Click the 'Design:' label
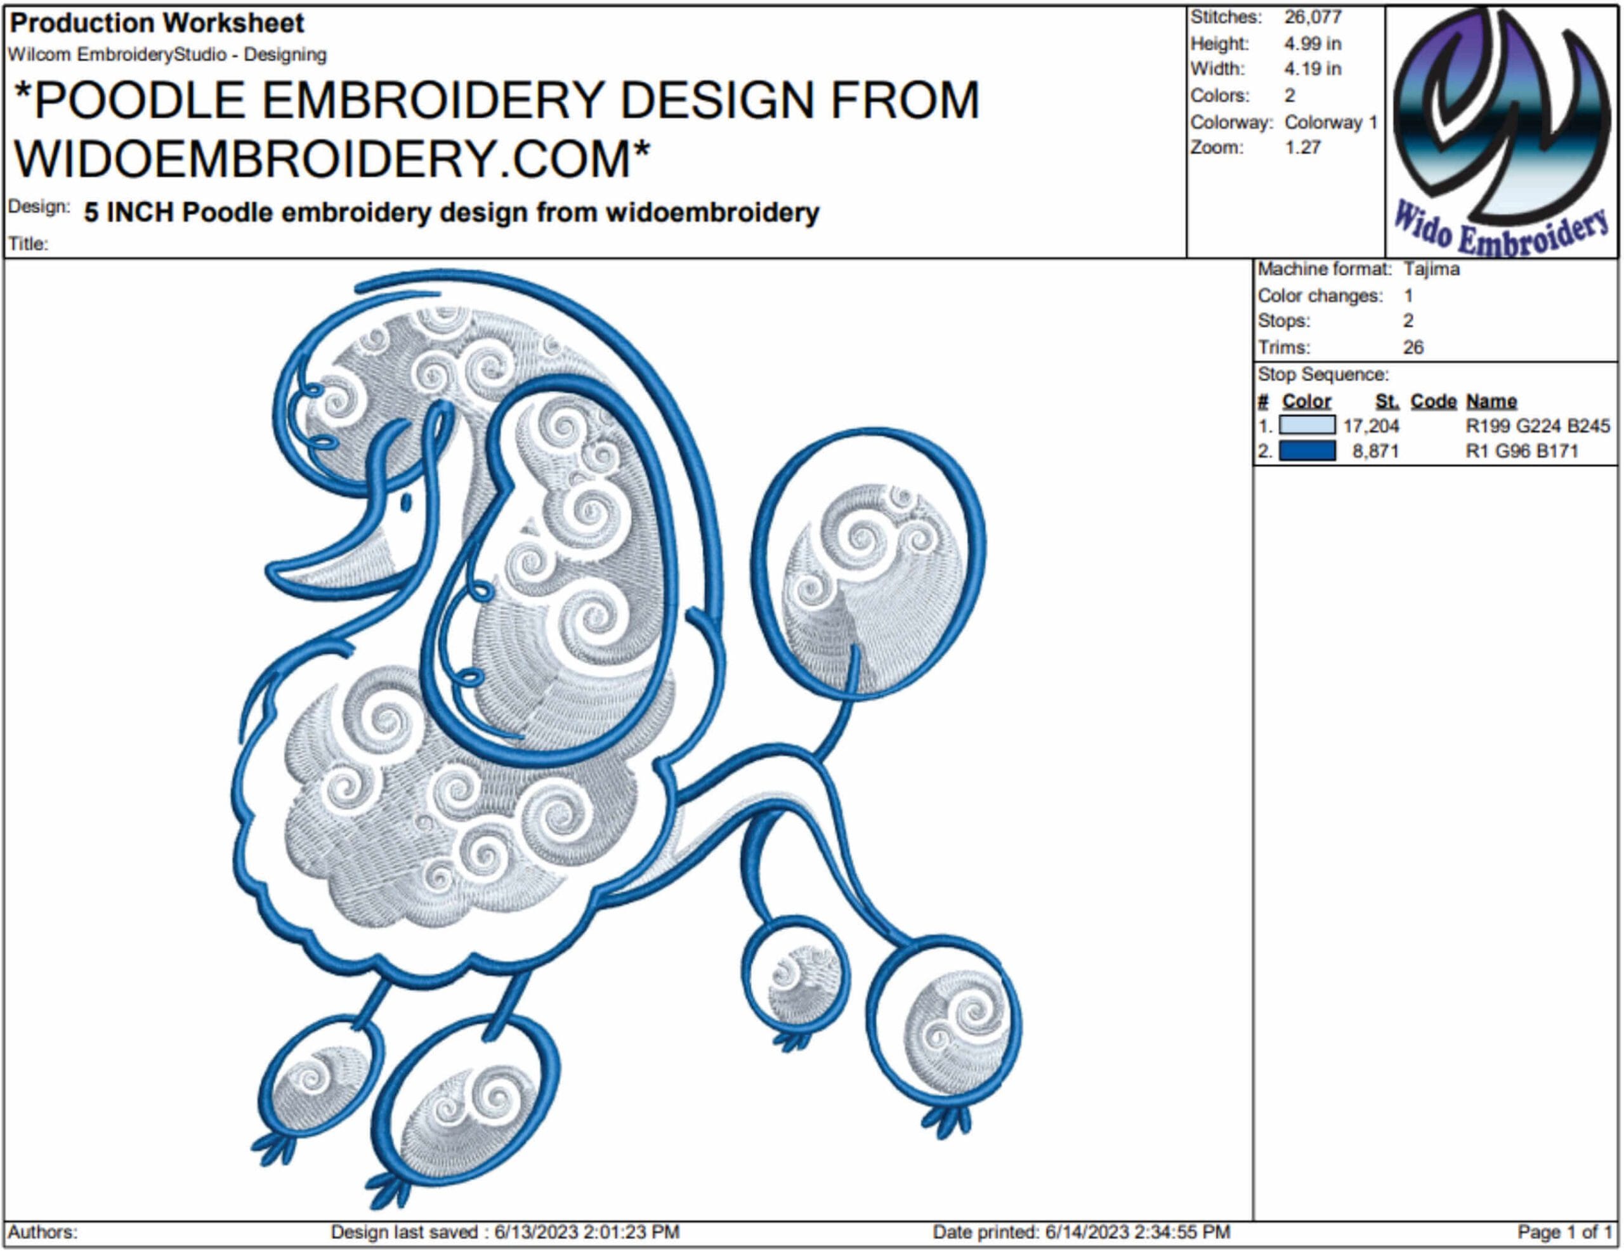1624x1251 pixels. click(x=39, y=206)
